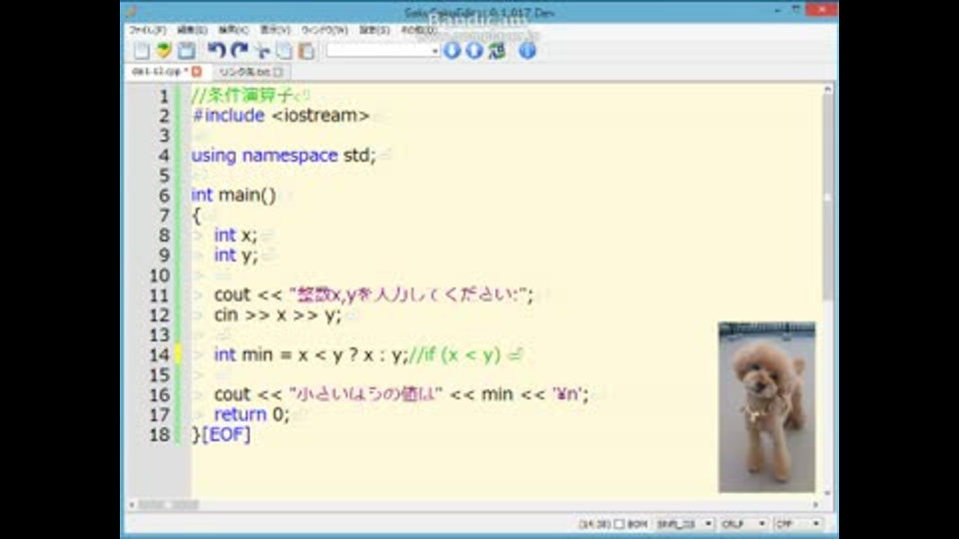Redo the last undone edit
Image resolution: width=959 pixels, height=539 pixels.
tap(239, 51)
